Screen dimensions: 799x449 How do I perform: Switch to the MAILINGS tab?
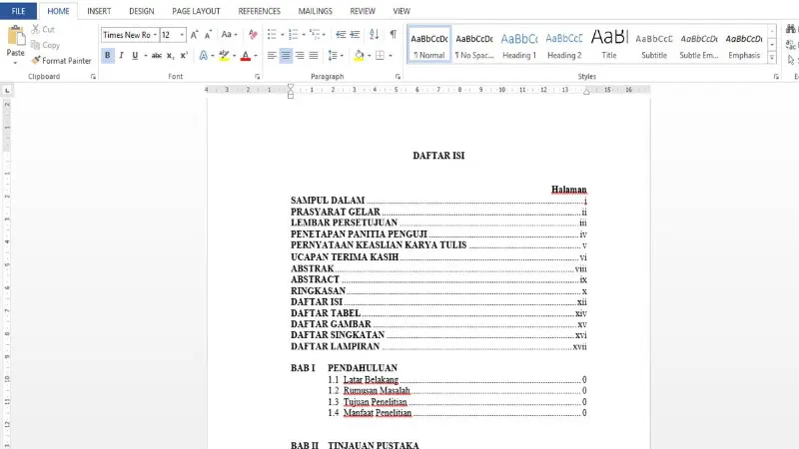[x=316, y=11]
